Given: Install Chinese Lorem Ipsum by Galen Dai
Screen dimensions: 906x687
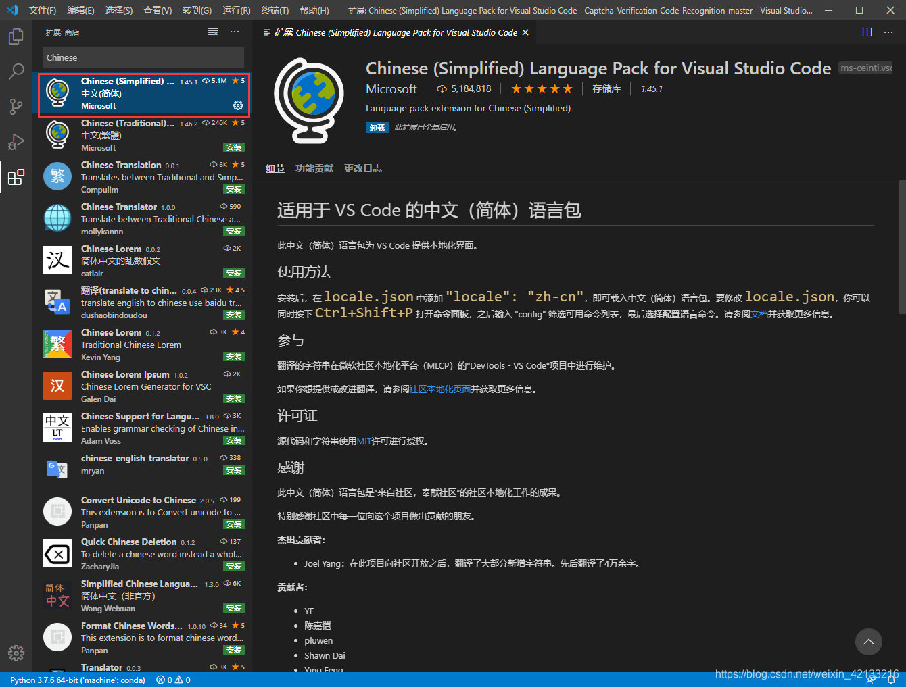Looking at the screenshot, I should point(234,399).
